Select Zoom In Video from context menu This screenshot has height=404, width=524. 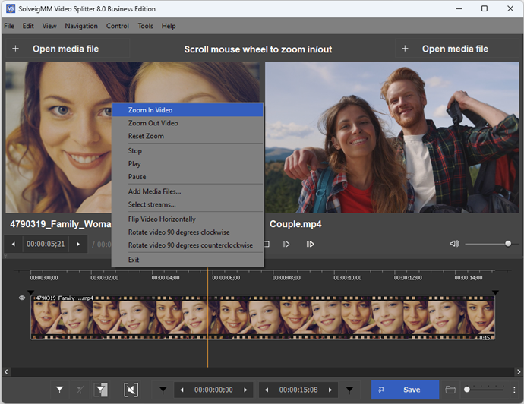point(188,110)
